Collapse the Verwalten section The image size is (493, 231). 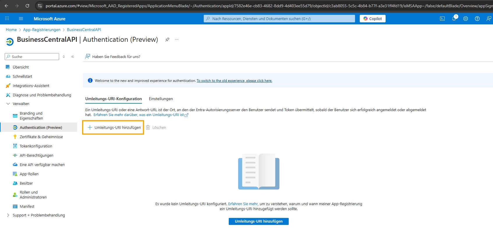click(8, 104)
